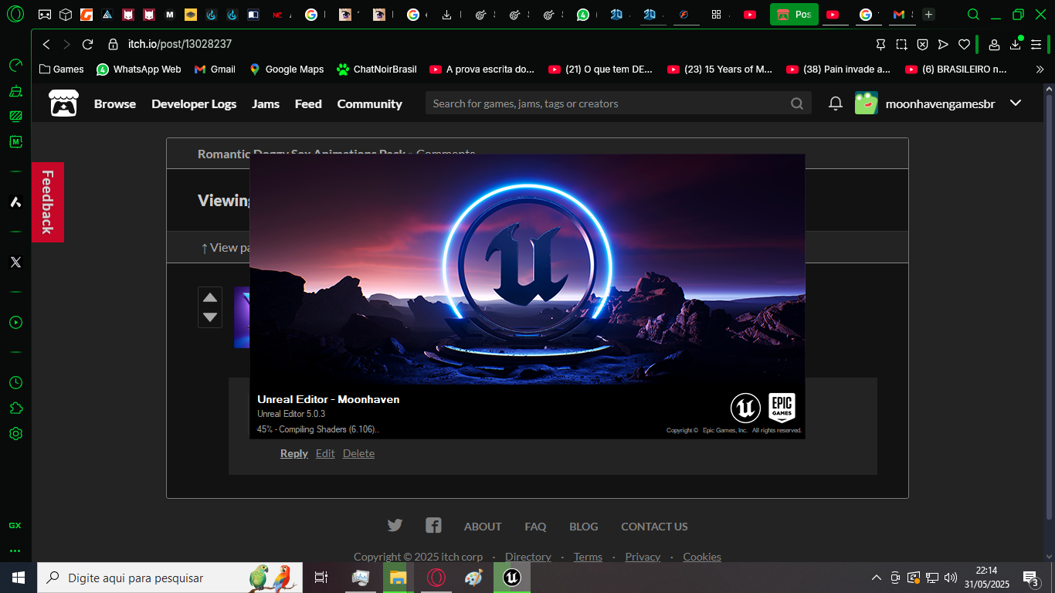
Task: Open the Gmail bookmark
Action: [215, 69]
